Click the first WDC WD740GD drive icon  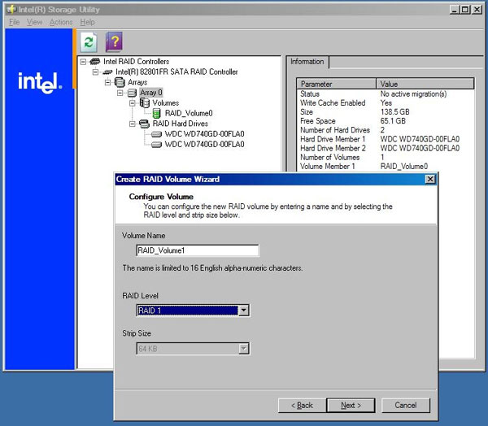point(156,134)
